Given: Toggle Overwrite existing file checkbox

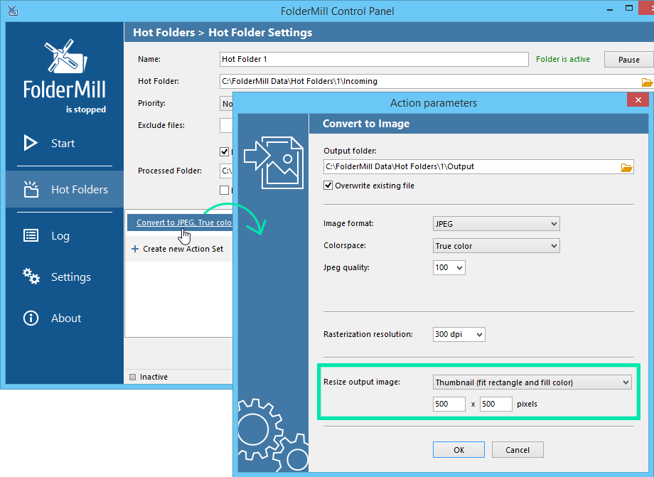Looking at the screenshot, I should point(328,185).
